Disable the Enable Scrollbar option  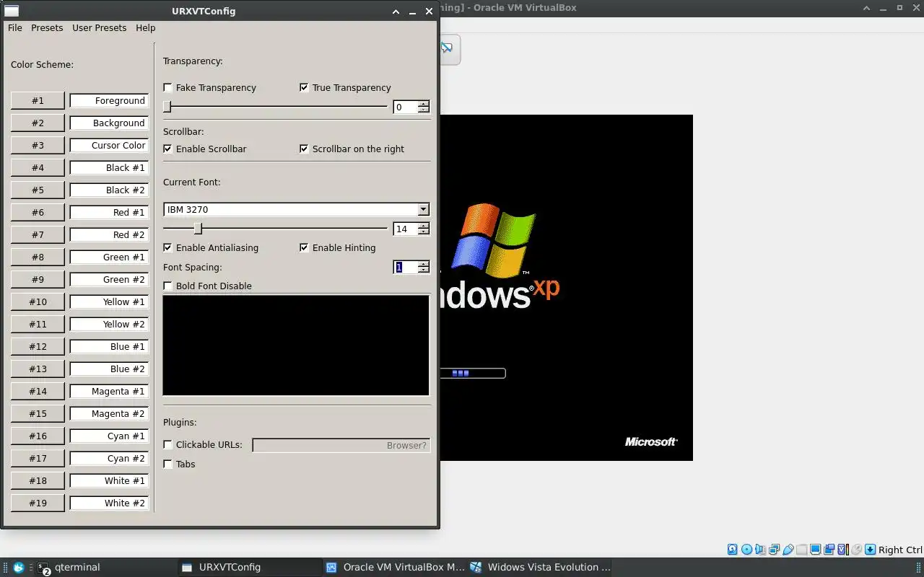pos(167,149)
